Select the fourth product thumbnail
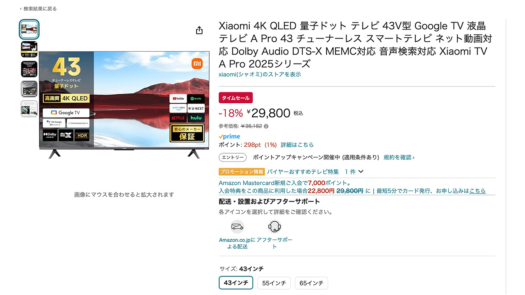 (x=29, y=89)
